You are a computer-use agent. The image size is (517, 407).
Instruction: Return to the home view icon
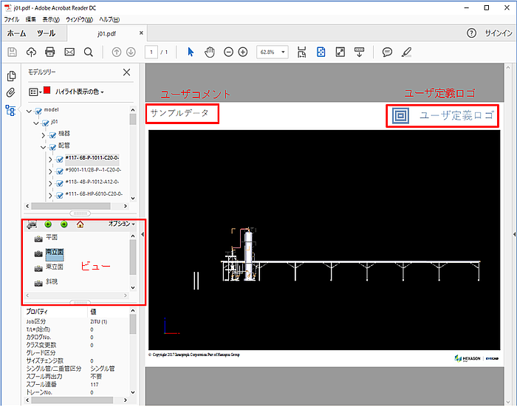tap(80, 225)
